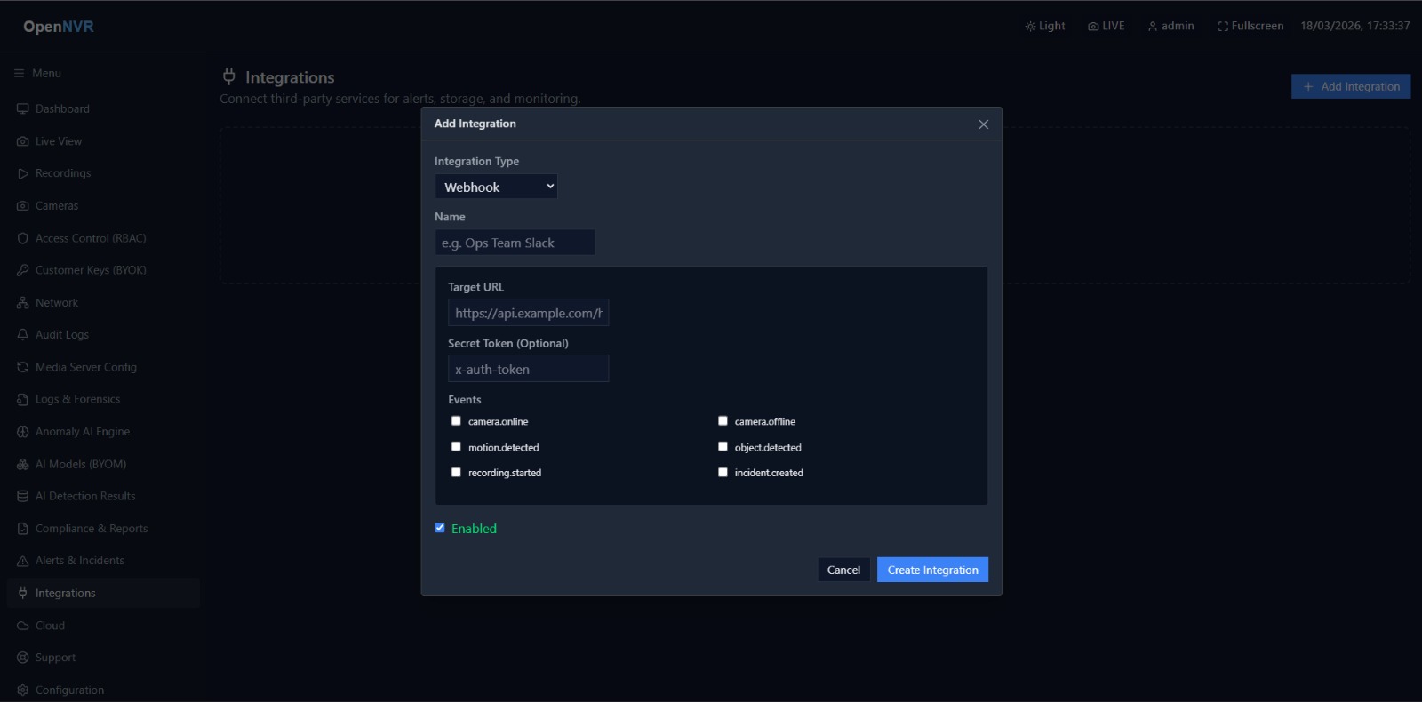Click the Integrations plug icon in sidebar
The image size is (1422, 702).
23,594
